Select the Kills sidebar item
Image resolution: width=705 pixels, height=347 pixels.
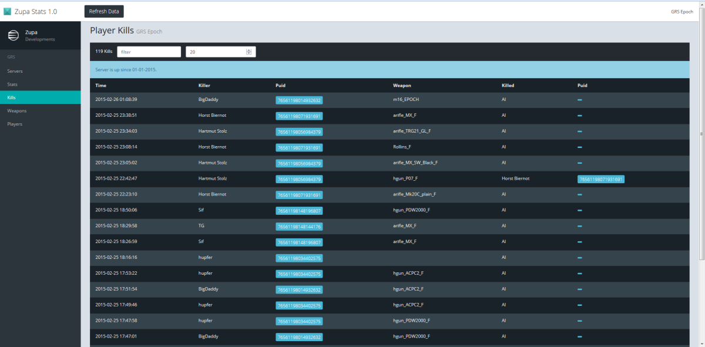12,97
